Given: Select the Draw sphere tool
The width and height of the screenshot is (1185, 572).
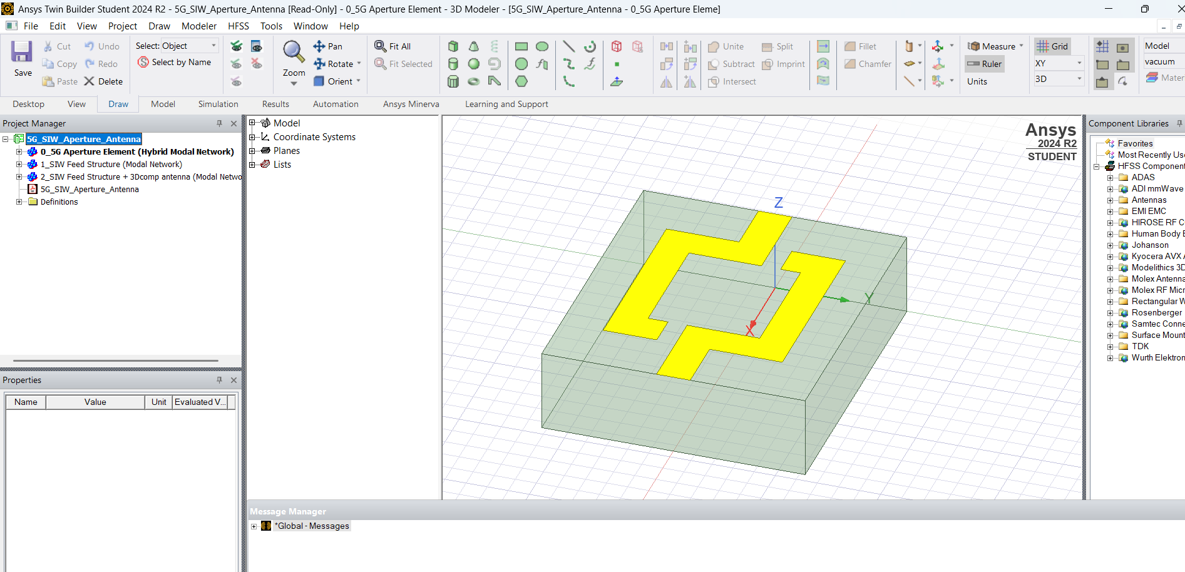Looking at the screenshot, I should (474, 64).
